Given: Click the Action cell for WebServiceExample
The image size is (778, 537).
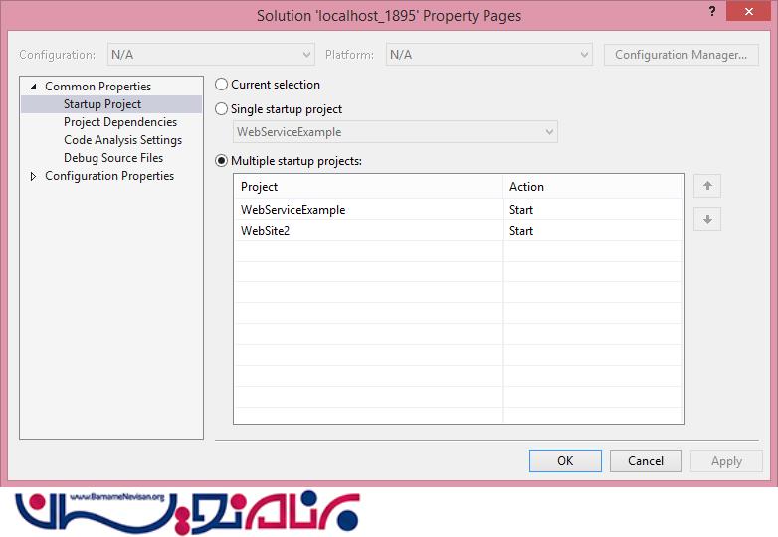Looking at the screenshot, I should tap(593, 210).
